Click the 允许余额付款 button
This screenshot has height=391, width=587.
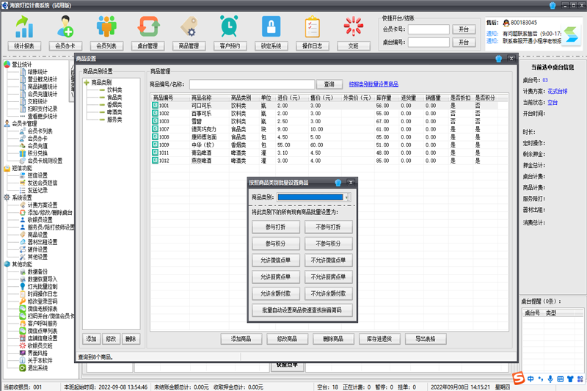pos(276,293)
